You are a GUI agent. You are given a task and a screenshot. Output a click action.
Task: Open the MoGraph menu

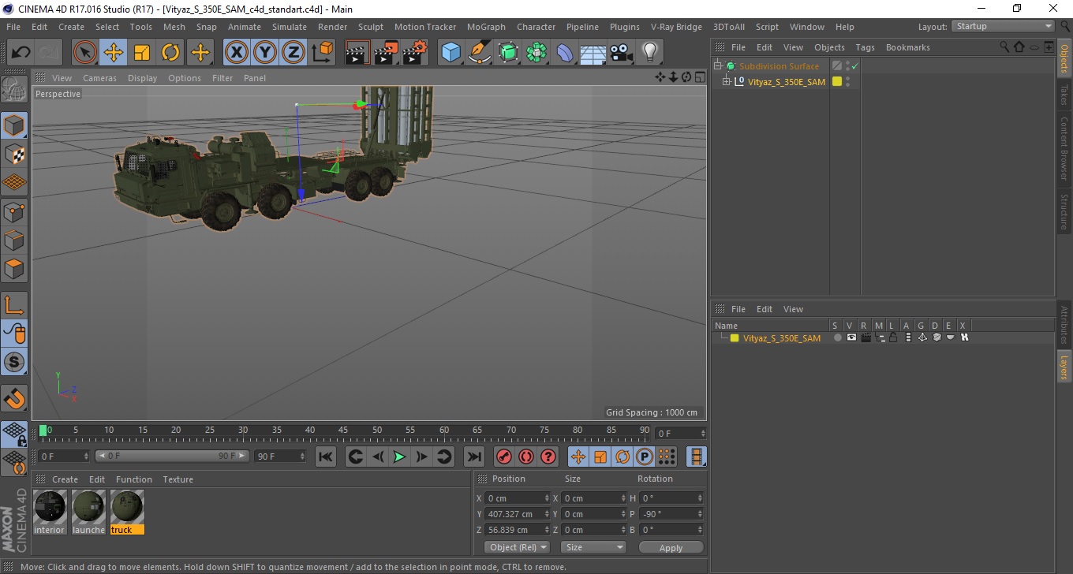click(486, 27)
